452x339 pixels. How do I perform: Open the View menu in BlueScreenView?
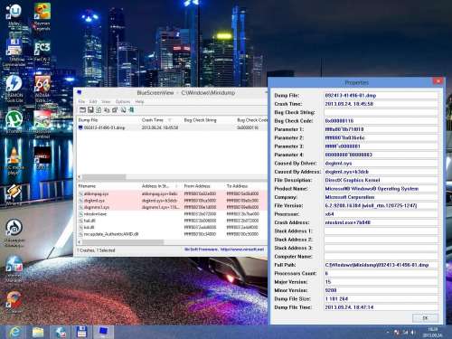106,101
